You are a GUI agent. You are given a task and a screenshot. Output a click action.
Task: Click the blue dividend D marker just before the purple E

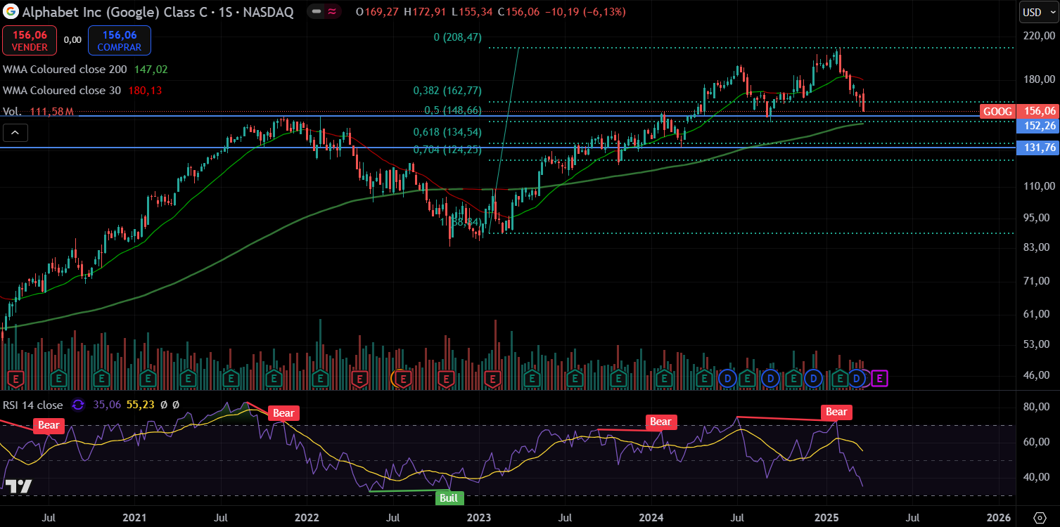[x=857, y=379]
